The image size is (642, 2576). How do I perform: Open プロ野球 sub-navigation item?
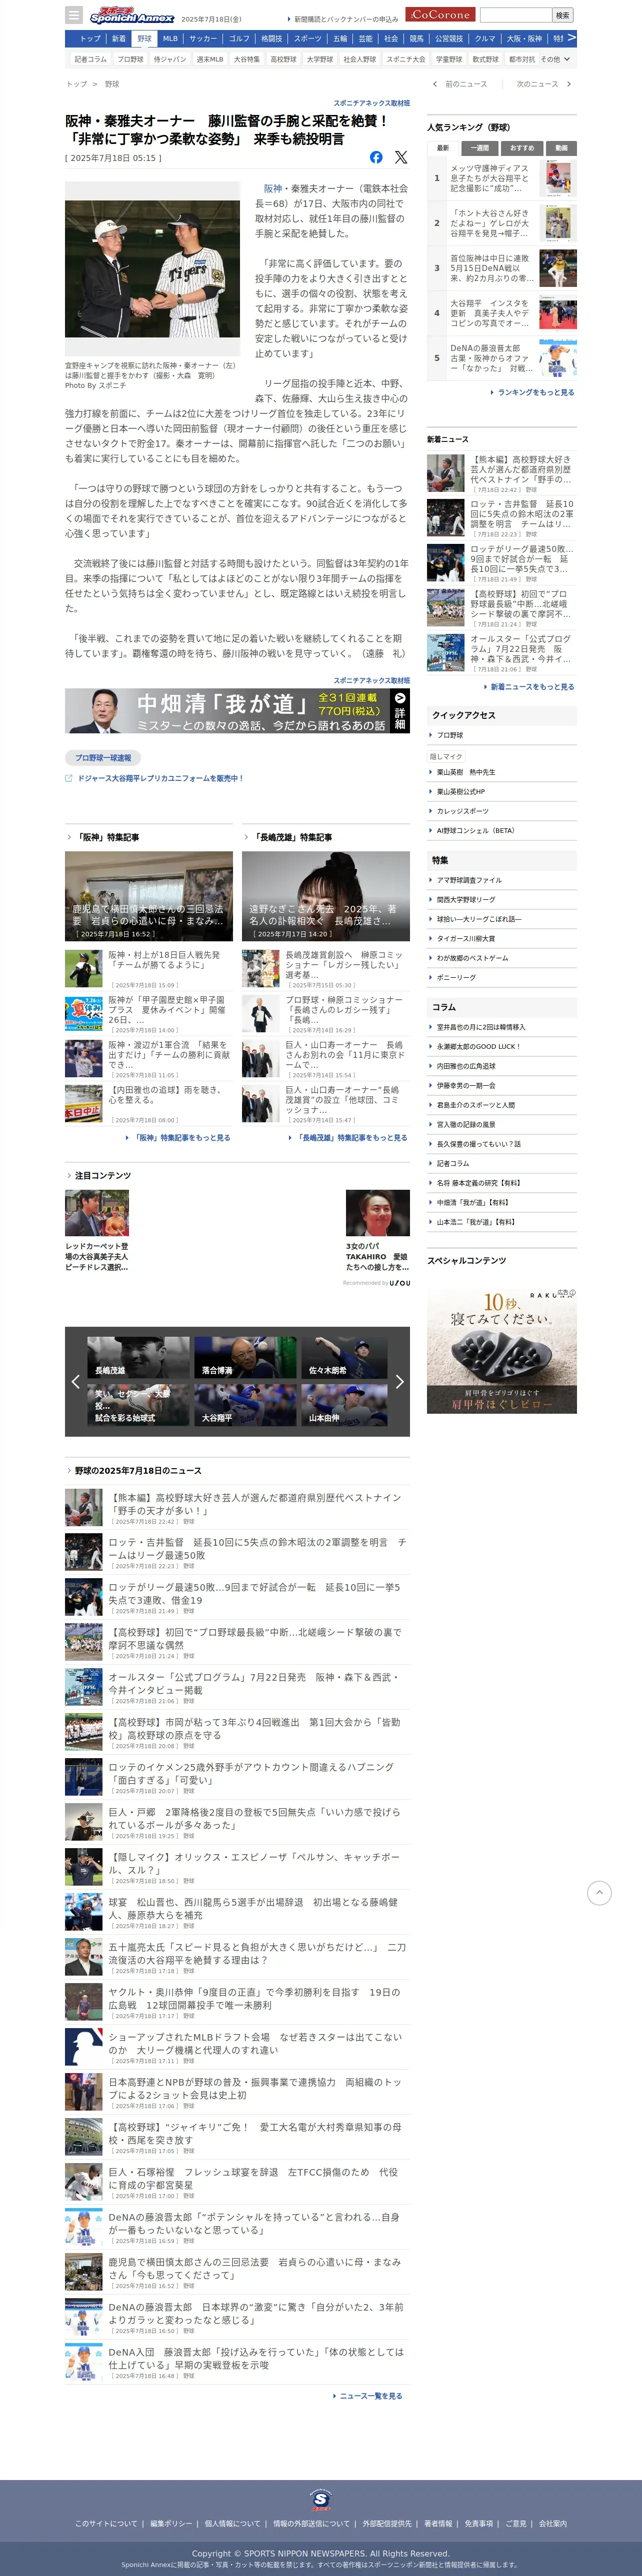click(x=130, y=59)
